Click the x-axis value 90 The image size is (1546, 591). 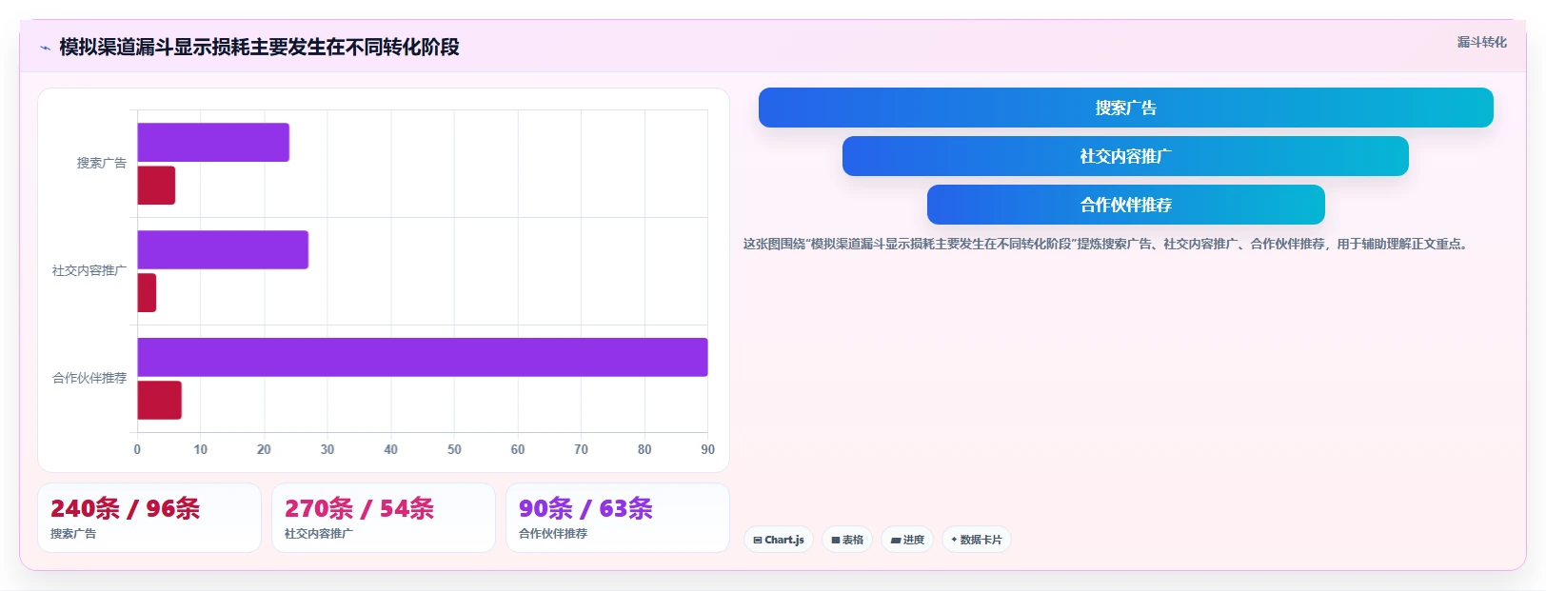click(x=707, y=449)
